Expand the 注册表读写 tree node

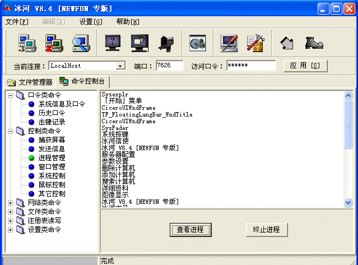(10, 221)
